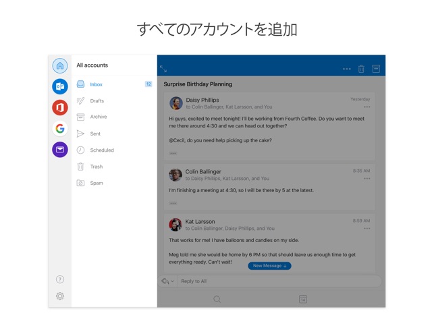Screen dimensions: 434x325
Task: Click the Sent paper plane icon
Action: pyautogui.click(x=80, y=134)
